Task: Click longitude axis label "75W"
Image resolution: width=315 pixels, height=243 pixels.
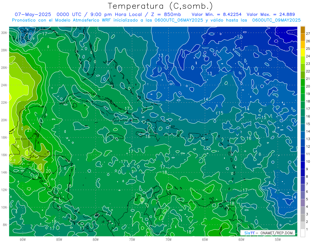Action: pyautogui.click(x=132, y=240)
